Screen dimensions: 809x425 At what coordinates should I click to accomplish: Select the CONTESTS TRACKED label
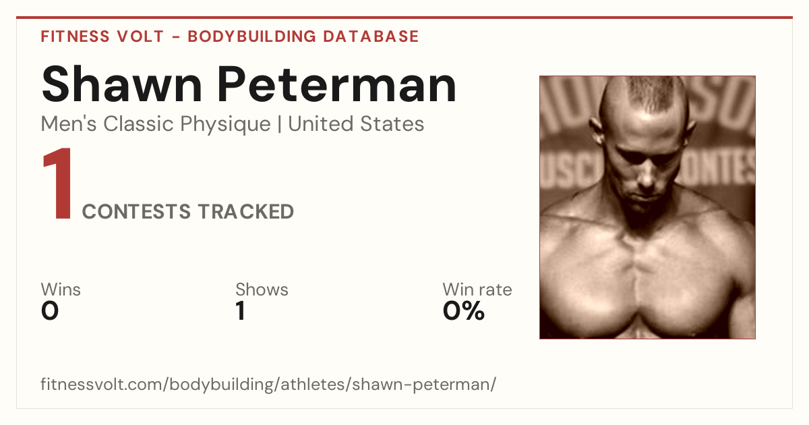(x=188, y=212)
